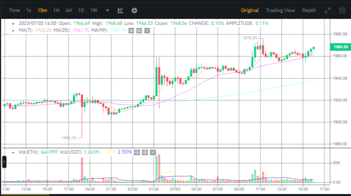
Task: Hide the MA indicator lines
Action: (131, 30)
